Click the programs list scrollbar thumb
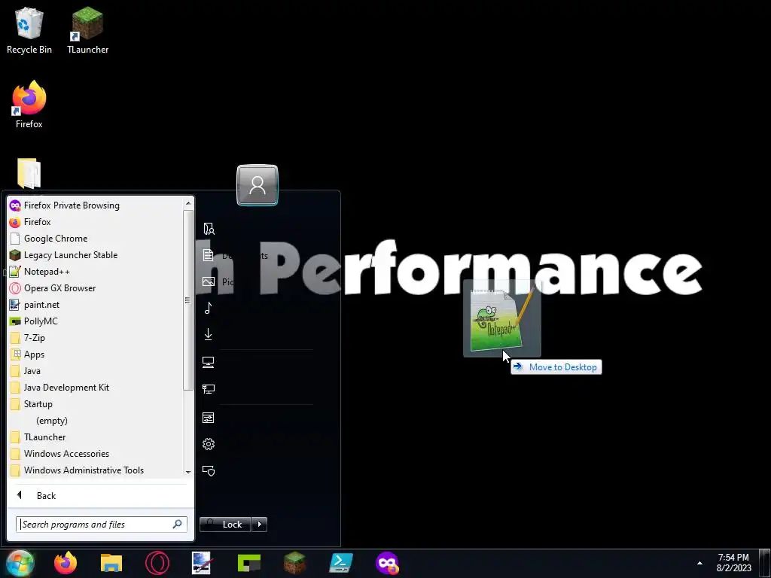Image resolution: width=771 pixels, height=578 pixels. click(187, 300)
